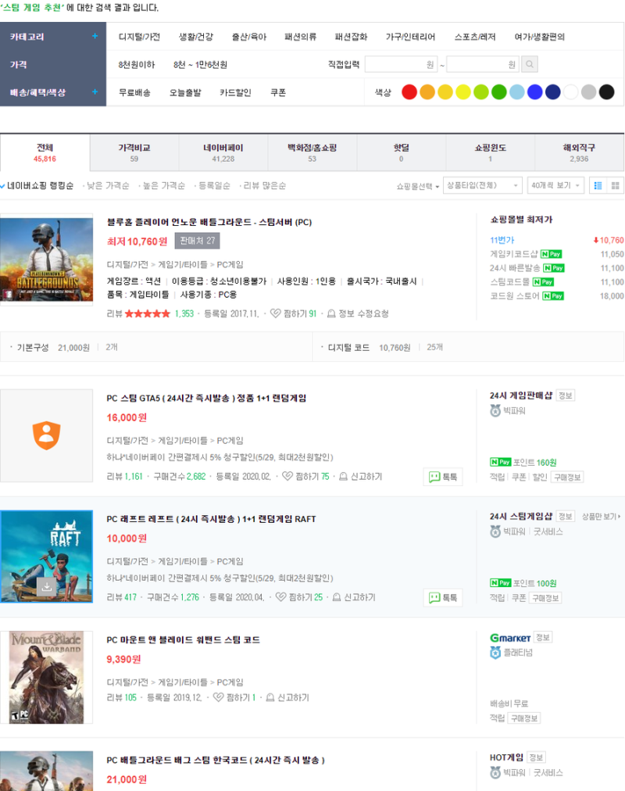625x791 pixels.
Task: Switch to grid view layout
Action: pos(614,185)
